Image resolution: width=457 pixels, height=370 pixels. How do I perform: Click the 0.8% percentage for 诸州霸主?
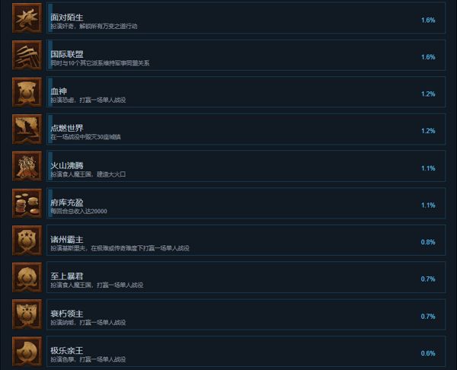click(x=428, y=242)
